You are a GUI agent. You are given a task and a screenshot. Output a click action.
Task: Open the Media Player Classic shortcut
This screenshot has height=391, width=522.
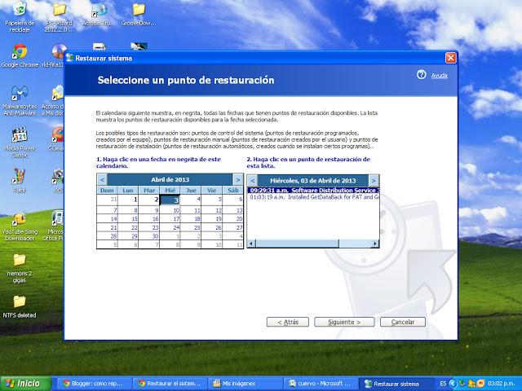point(20,143)
